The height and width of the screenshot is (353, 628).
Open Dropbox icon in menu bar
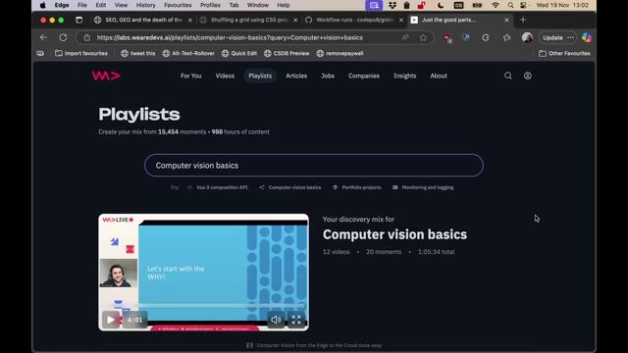click(x=392, y=5)
